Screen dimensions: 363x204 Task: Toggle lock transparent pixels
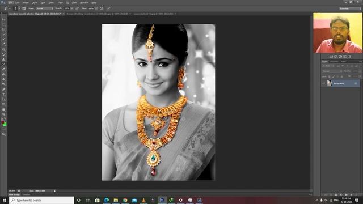pos(329,76)
